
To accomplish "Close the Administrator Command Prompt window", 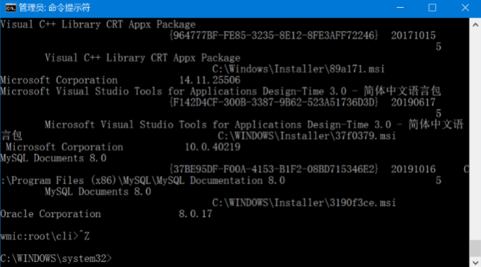I will tap(465, 8).
